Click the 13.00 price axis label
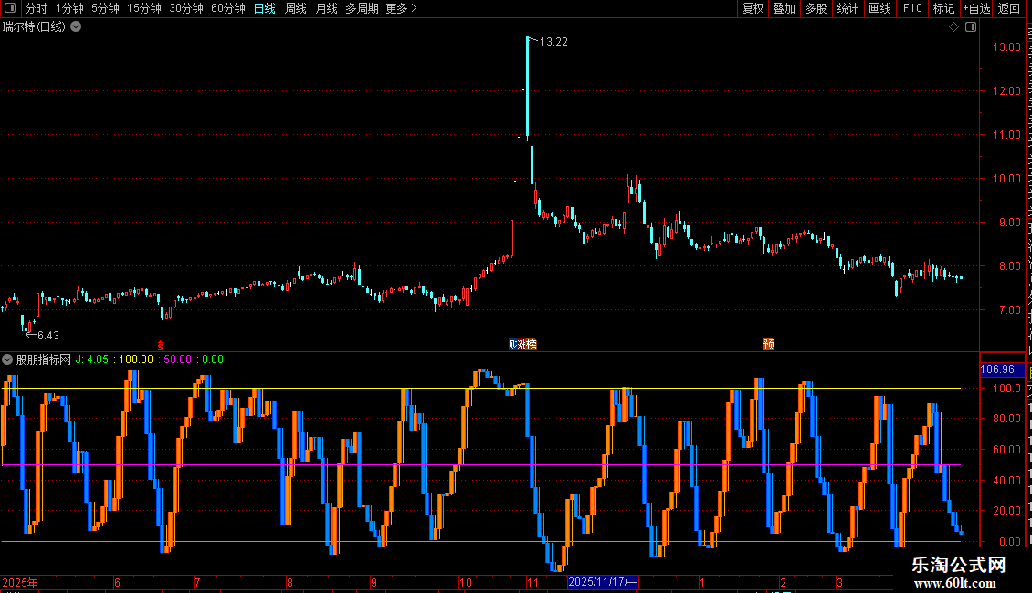Screen dimensions: 1032x593 coord(1007,47)
